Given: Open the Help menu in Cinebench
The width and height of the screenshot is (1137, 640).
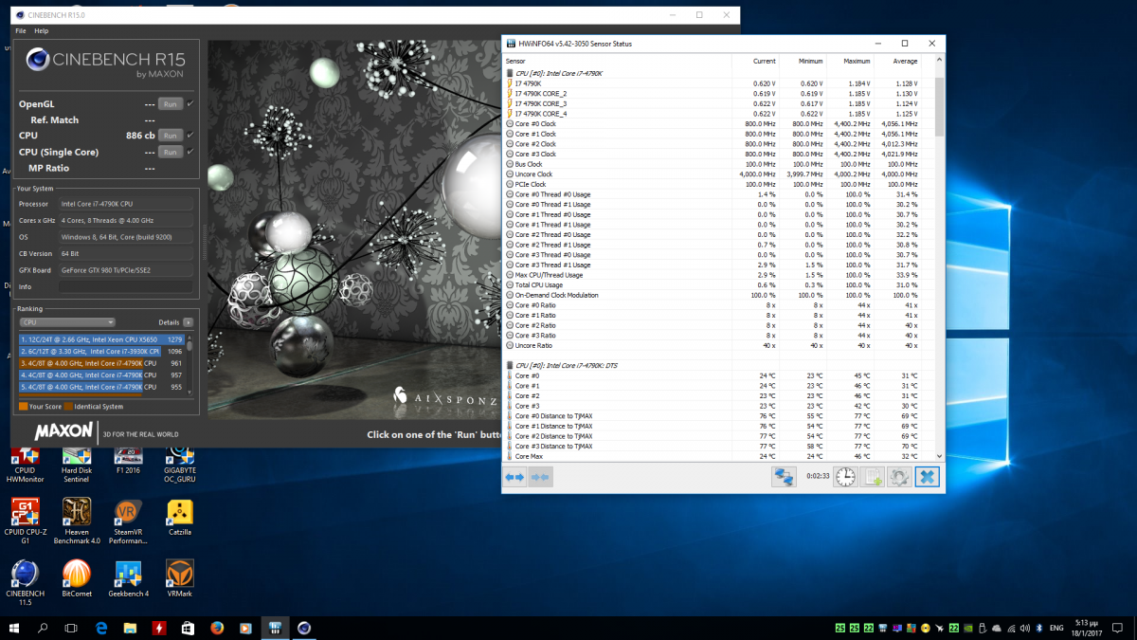Looking at the screenshot, I should coord(42,31).
